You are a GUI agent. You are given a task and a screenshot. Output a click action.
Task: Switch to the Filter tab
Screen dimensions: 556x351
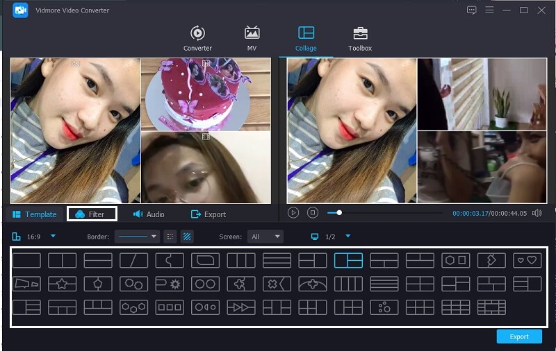point(91,214)
